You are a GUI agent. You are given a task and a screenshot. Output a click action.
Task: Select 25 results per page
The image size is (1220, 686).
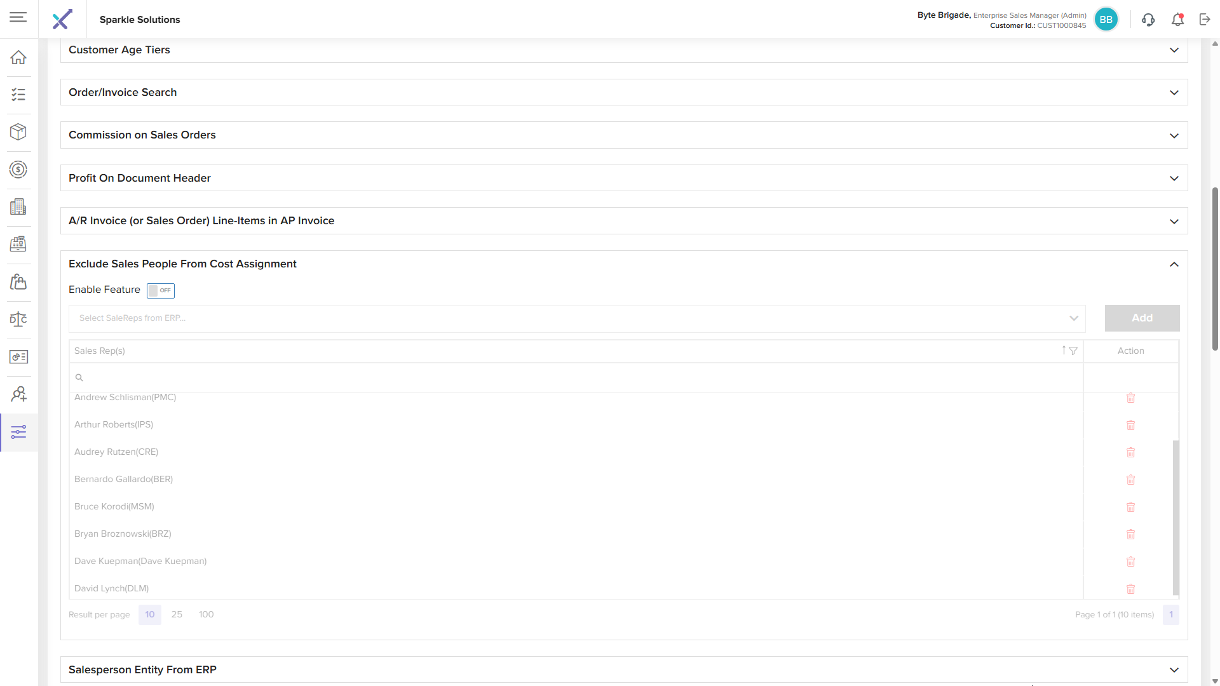[177, 614]
